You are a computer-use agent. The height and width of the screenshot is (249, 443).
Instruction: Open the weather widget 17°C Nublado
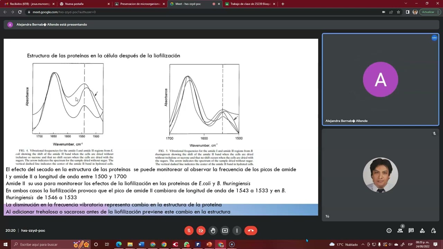(x=343, y=245)
